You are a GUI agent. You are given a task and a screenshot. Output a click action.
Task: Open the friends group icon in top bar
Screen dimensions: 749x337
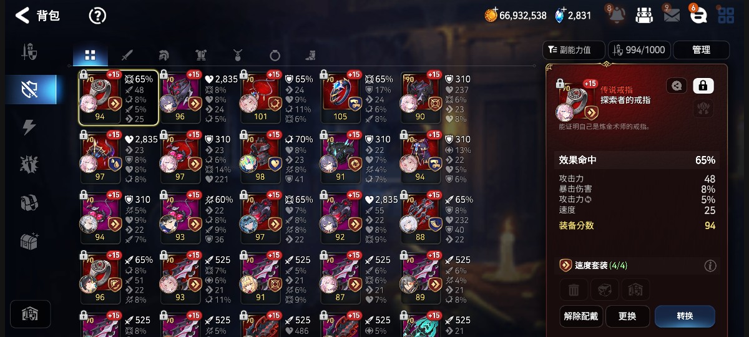(644, 16)
